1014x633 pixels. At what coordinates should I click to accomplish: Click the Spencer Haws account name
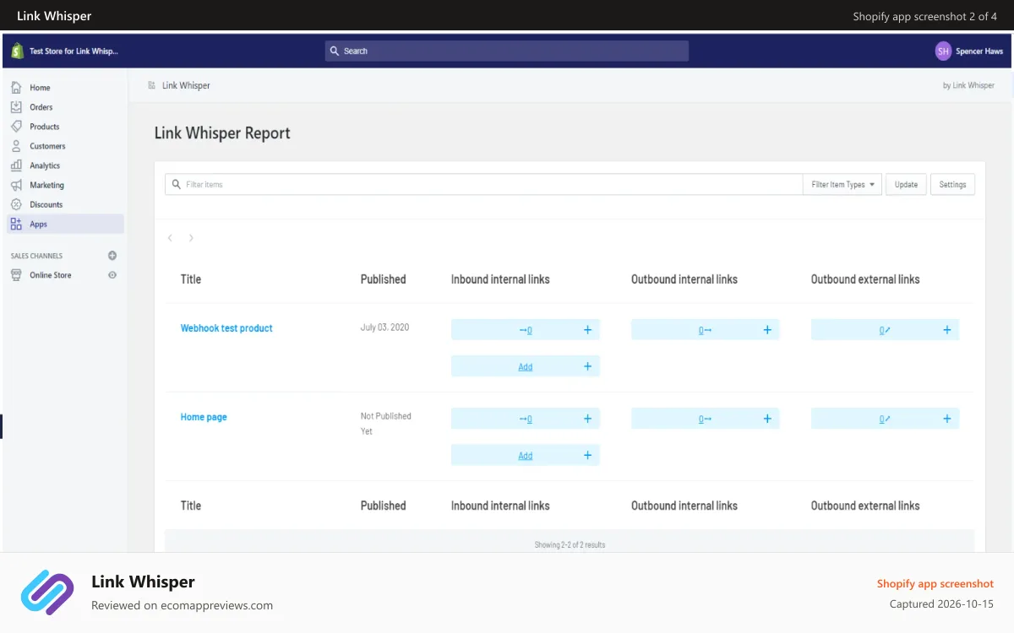(979, 51)
